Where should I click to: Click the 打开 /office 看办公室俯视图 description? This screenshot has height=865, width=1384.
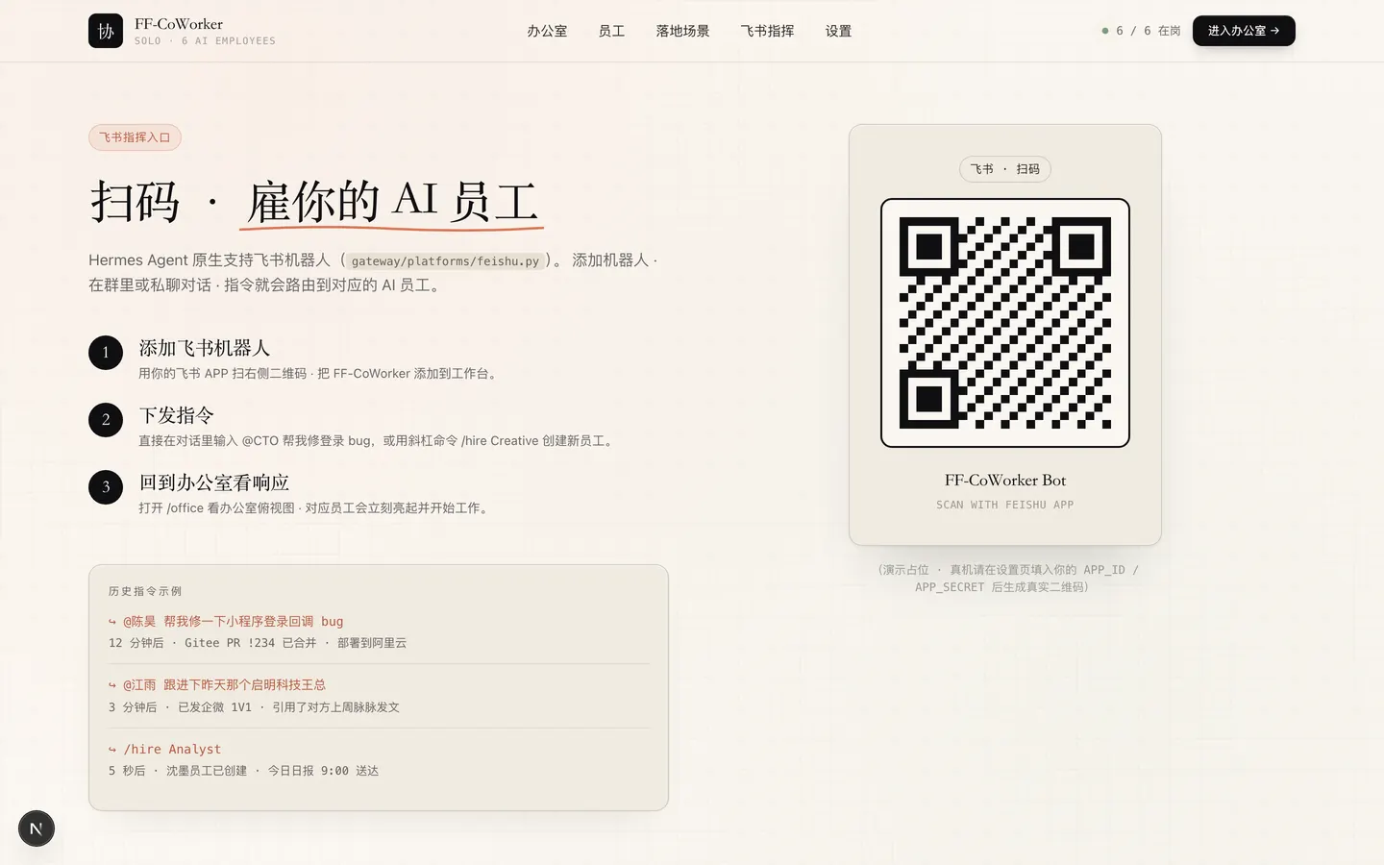316,508
